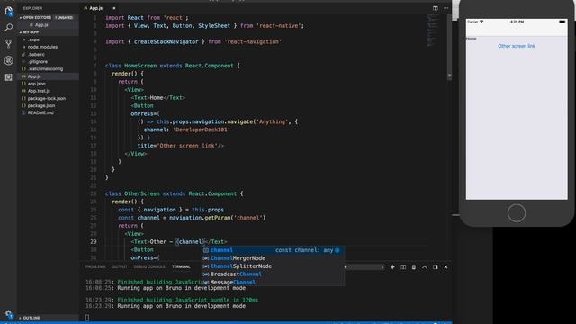576x324 pixels.
Task: Open the README.md file
Action: pyautogui.click(x=40, y=113)
